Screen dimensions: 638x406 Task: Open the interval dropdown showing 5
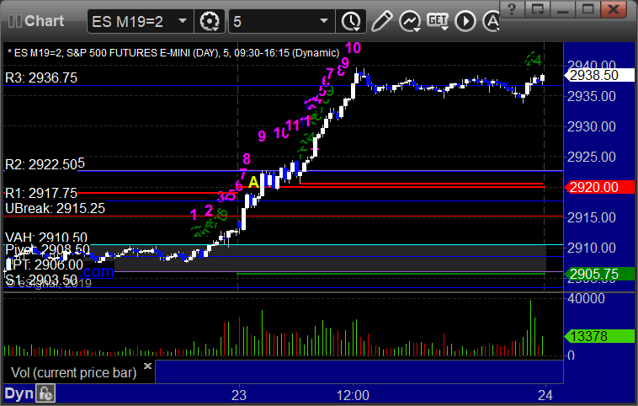pos(322,19)
